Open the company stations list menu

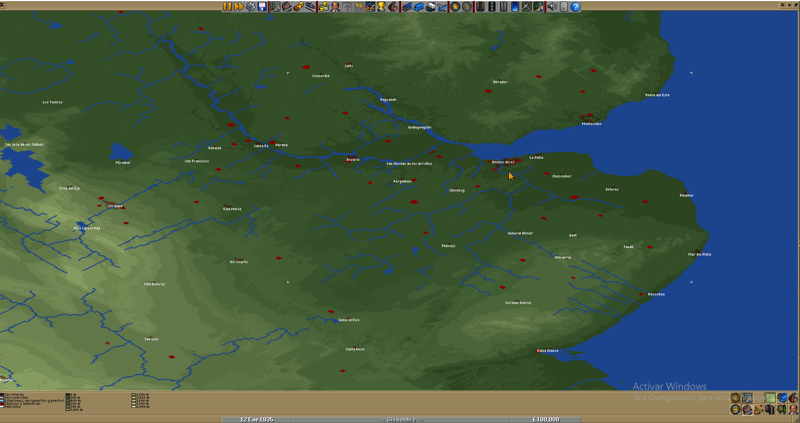(310, 7)
